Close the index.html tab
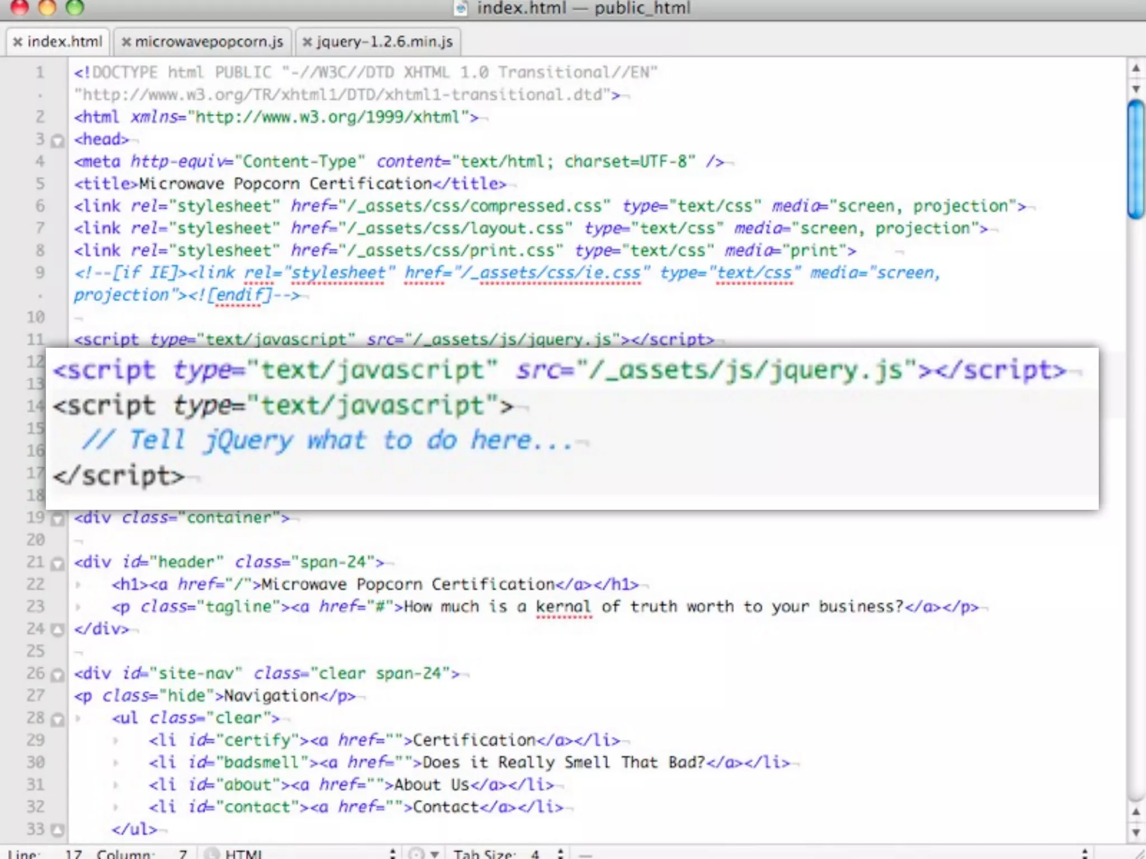Image resolution: width=1146 pixels, height=859 pixels. pos(18,42)
